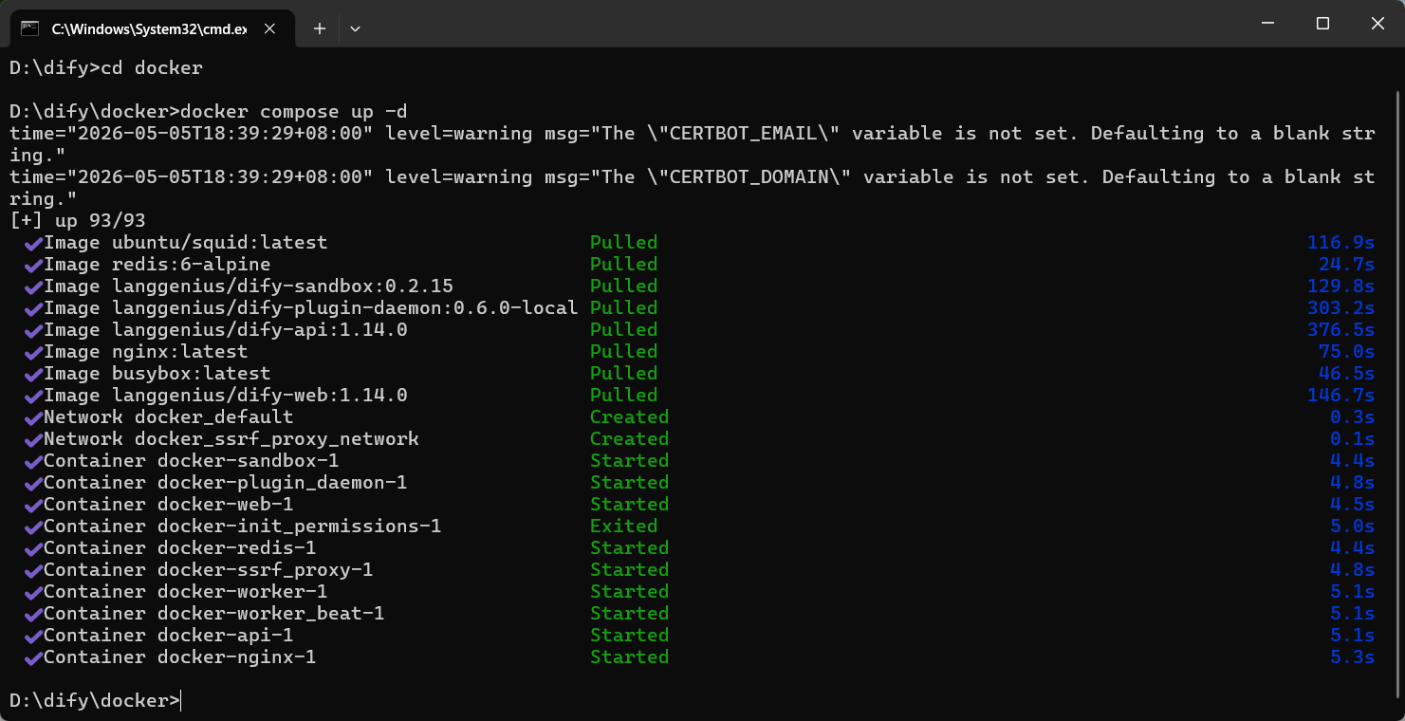Open a new terminal tab
Viewport: 1405px width, 721px height.
pos(320,28)
